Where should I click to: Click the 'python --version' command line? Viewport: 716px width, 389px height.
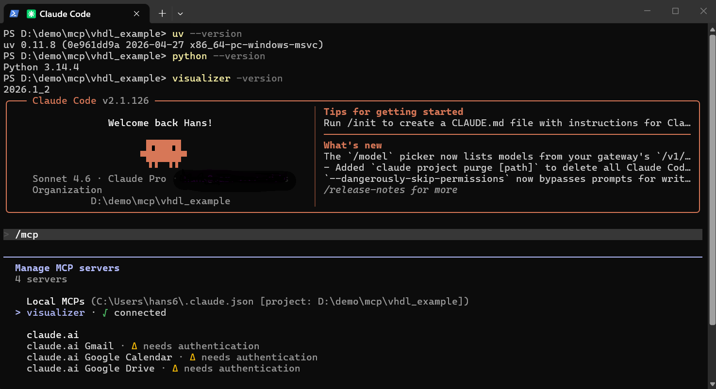coord(218,56)
